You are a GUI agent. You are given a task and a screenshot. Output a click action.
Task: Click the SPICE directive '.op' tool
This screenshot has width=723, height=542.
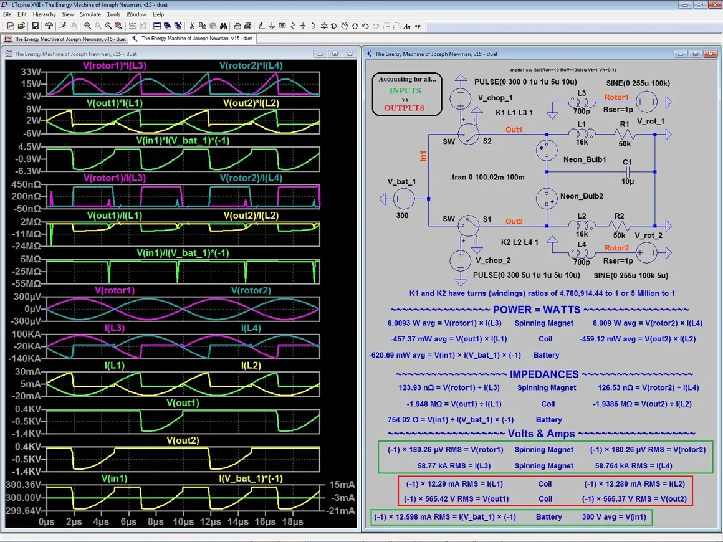coord(418,26)
